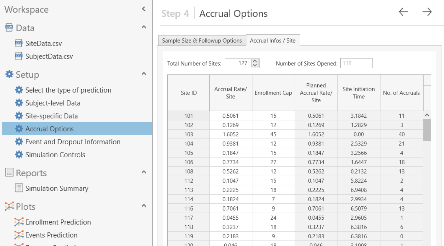444x246 pixels.
Task: Click the table scrollbar up arrow
Action: [x=427, y=115]
